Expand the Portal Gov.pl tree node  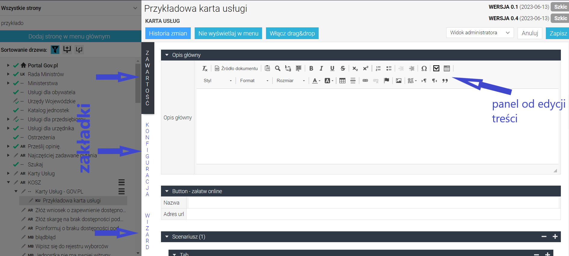(x=8, y=65)
